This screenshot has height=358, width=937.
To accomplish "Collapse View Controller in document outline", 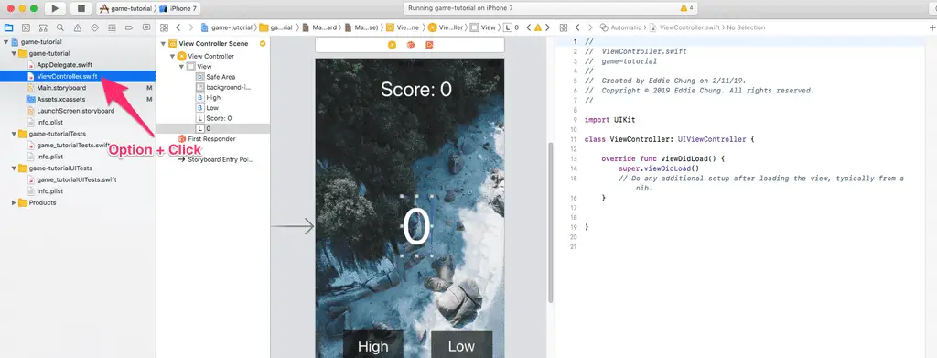I will tap(173, 56).
